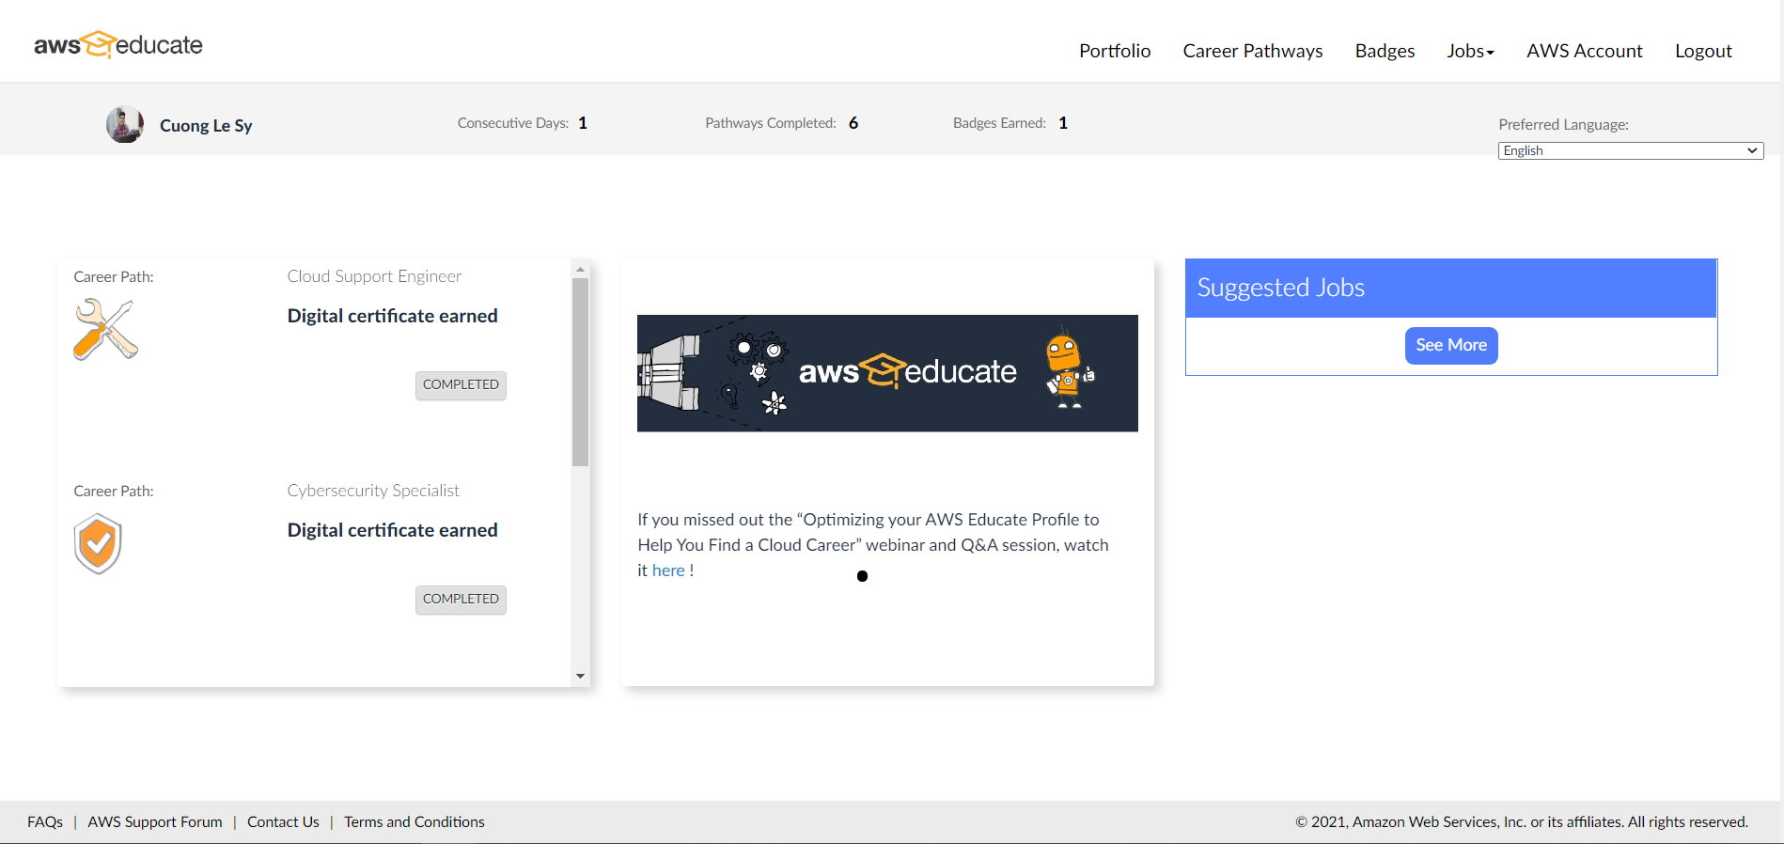The image size is (1784, 844).
Task: Click the AWS Educate logo in header
Action: point(118,44)
